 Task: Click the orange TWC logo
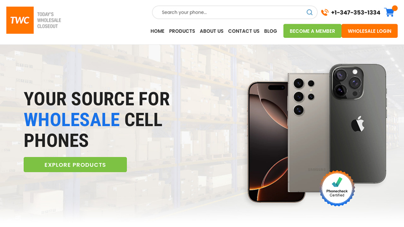tap(20, 20)
